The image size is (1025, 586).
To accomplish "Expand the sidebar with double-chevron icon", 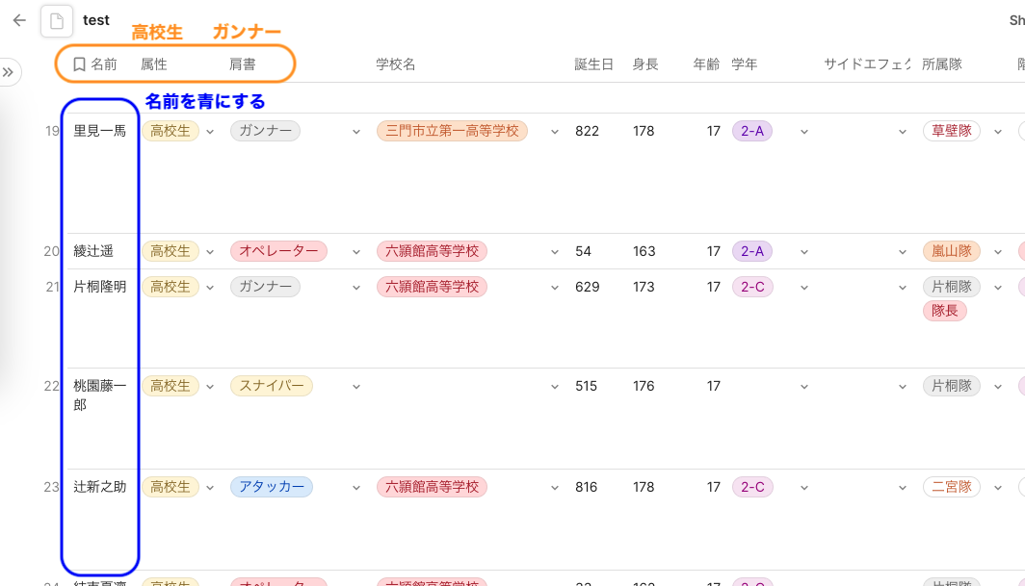I will point(9,72).
